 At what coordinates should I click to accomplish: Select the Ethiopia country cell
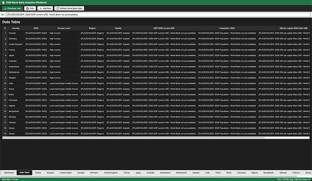click(x=16, y=117)
